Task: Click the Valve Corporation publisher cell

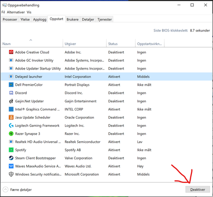Action: point(78,158)
